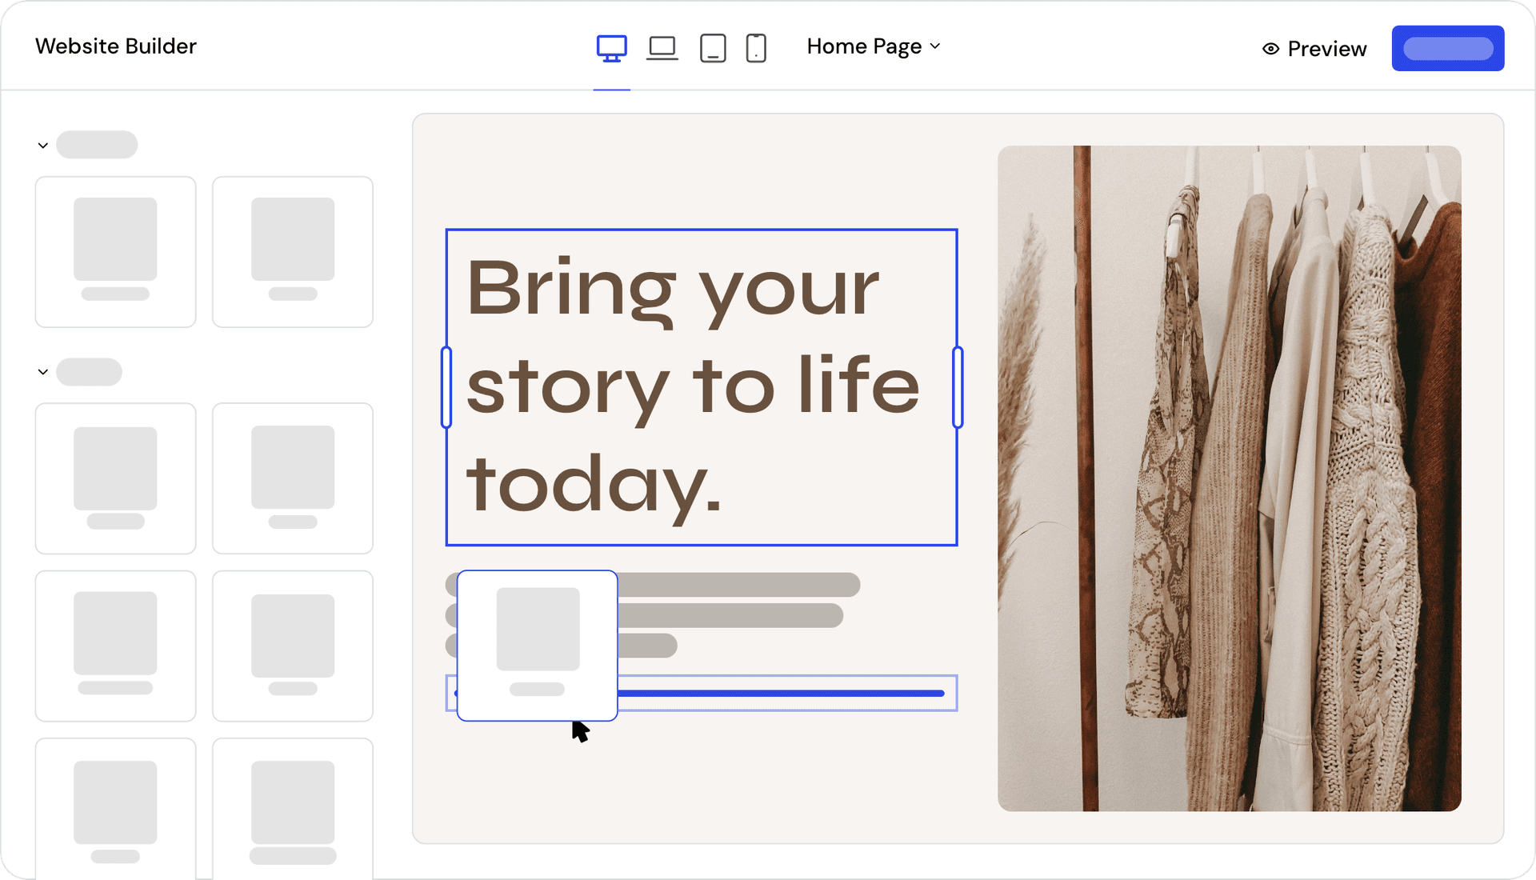Click the left resize handle of heading box

click(x=446, y=387)
